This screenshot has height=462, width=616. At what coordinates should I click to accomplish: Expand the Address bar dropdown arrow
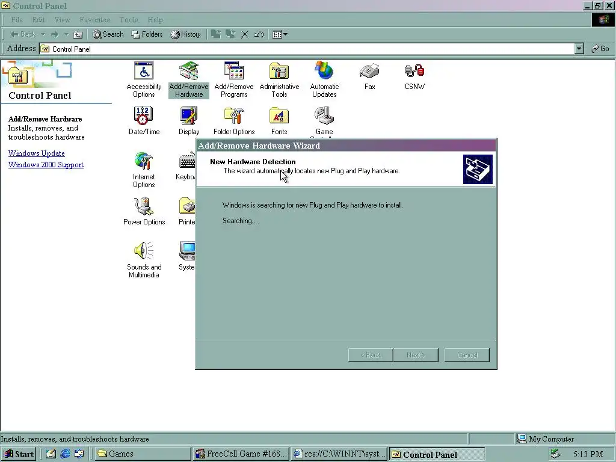pyautogui.click(x=579, y=49)
